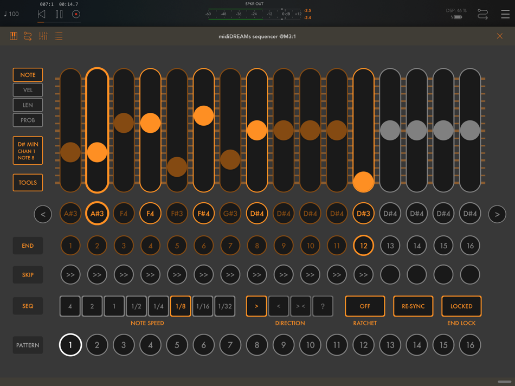Go to next step page arrow
This screenshot has height=386, width=515.
click(x=497, y=214)
